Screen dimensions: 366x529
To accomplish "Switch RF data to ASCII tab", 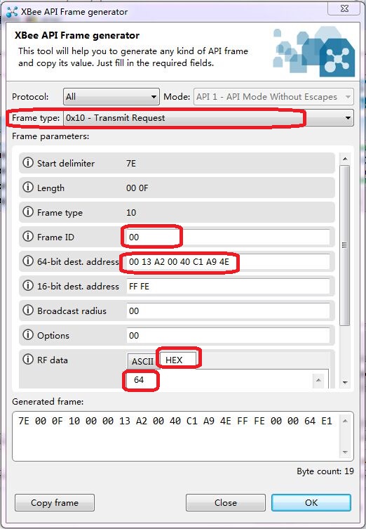I will coord(142,361).
